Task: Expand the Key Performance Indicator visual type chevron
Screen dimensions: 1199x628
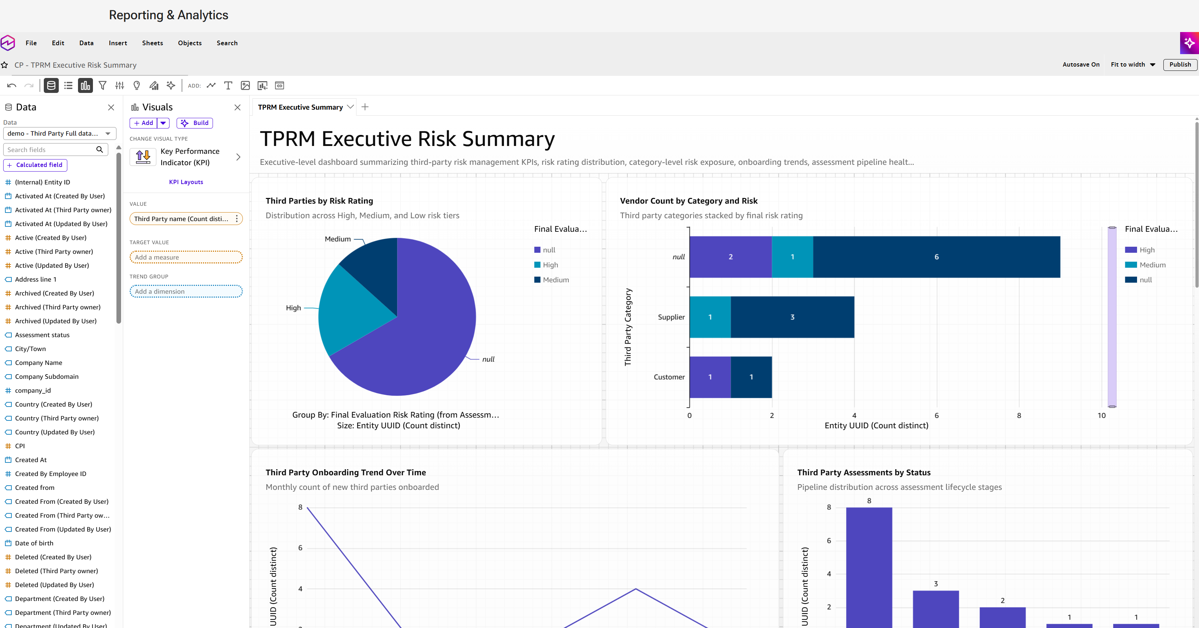Action: [238, 157]
